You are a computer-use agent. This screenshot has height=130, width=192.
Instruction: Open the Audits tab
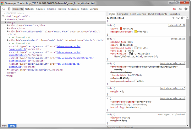pos(84,9)
